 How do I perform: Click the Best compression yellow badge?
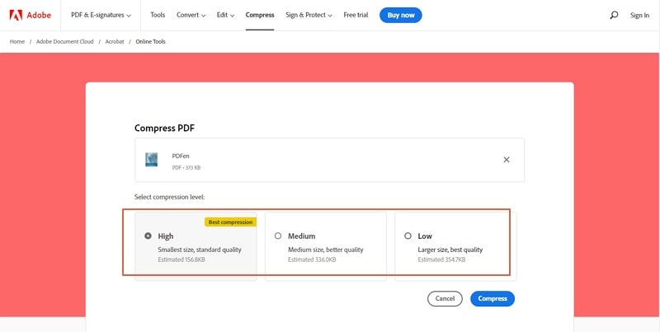[231, 222]
